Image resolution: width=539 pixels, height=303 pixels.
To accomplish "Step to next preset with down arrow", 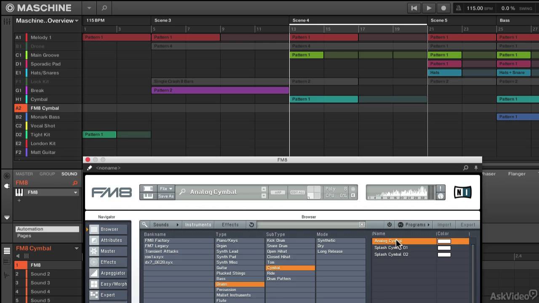I will [264, 196].
